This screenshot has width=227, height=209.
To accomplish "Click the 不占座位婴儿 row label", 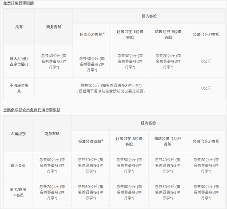I will point(19,88).
